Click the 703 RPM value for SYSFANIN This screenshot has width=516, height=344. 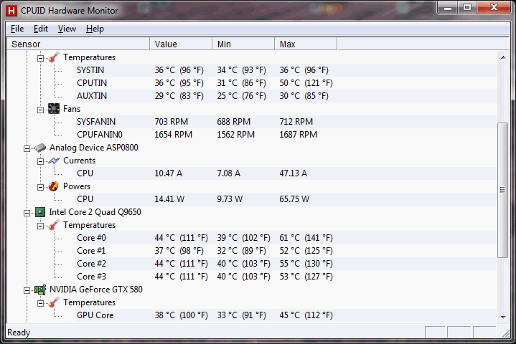171,122
